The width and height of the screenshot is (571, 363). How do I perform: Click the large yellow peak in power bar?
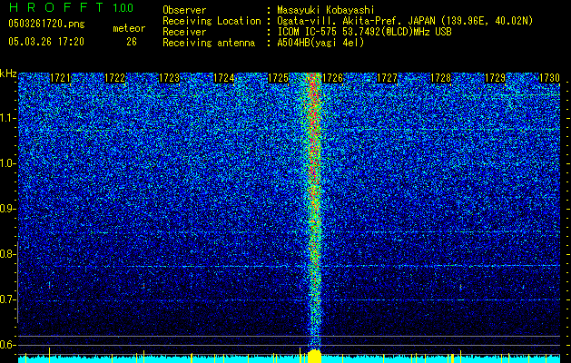click(314, 356)
